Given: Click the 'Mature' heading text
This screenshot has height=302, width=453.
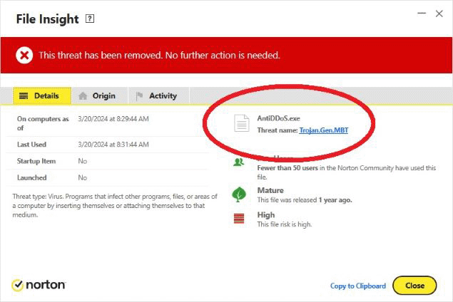Looking at the screenshot, I should [270, 190].
